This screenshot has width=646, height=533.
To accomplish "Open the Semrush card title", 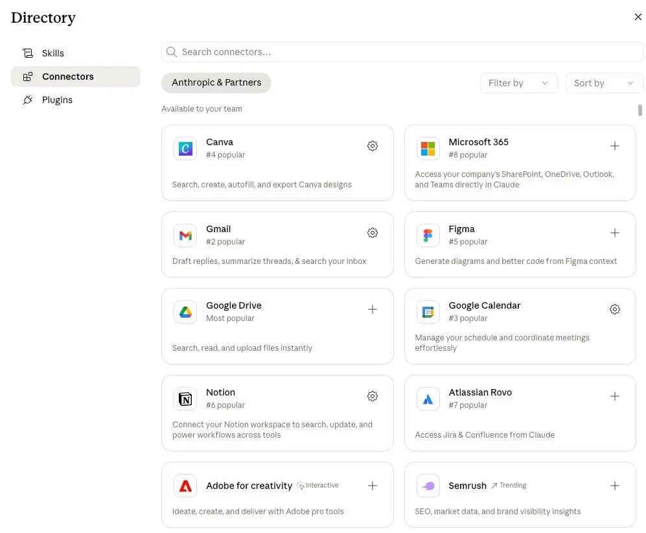I will (x=467, y=486).
